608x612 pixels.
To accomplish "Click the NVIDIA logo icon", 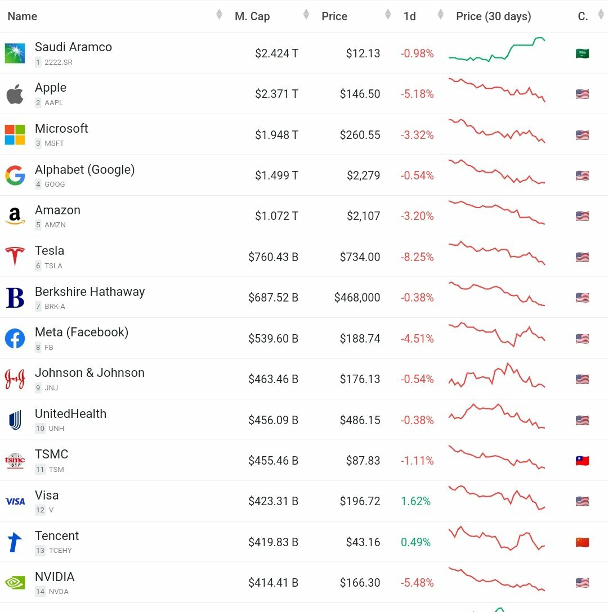I will pos(15,583).
